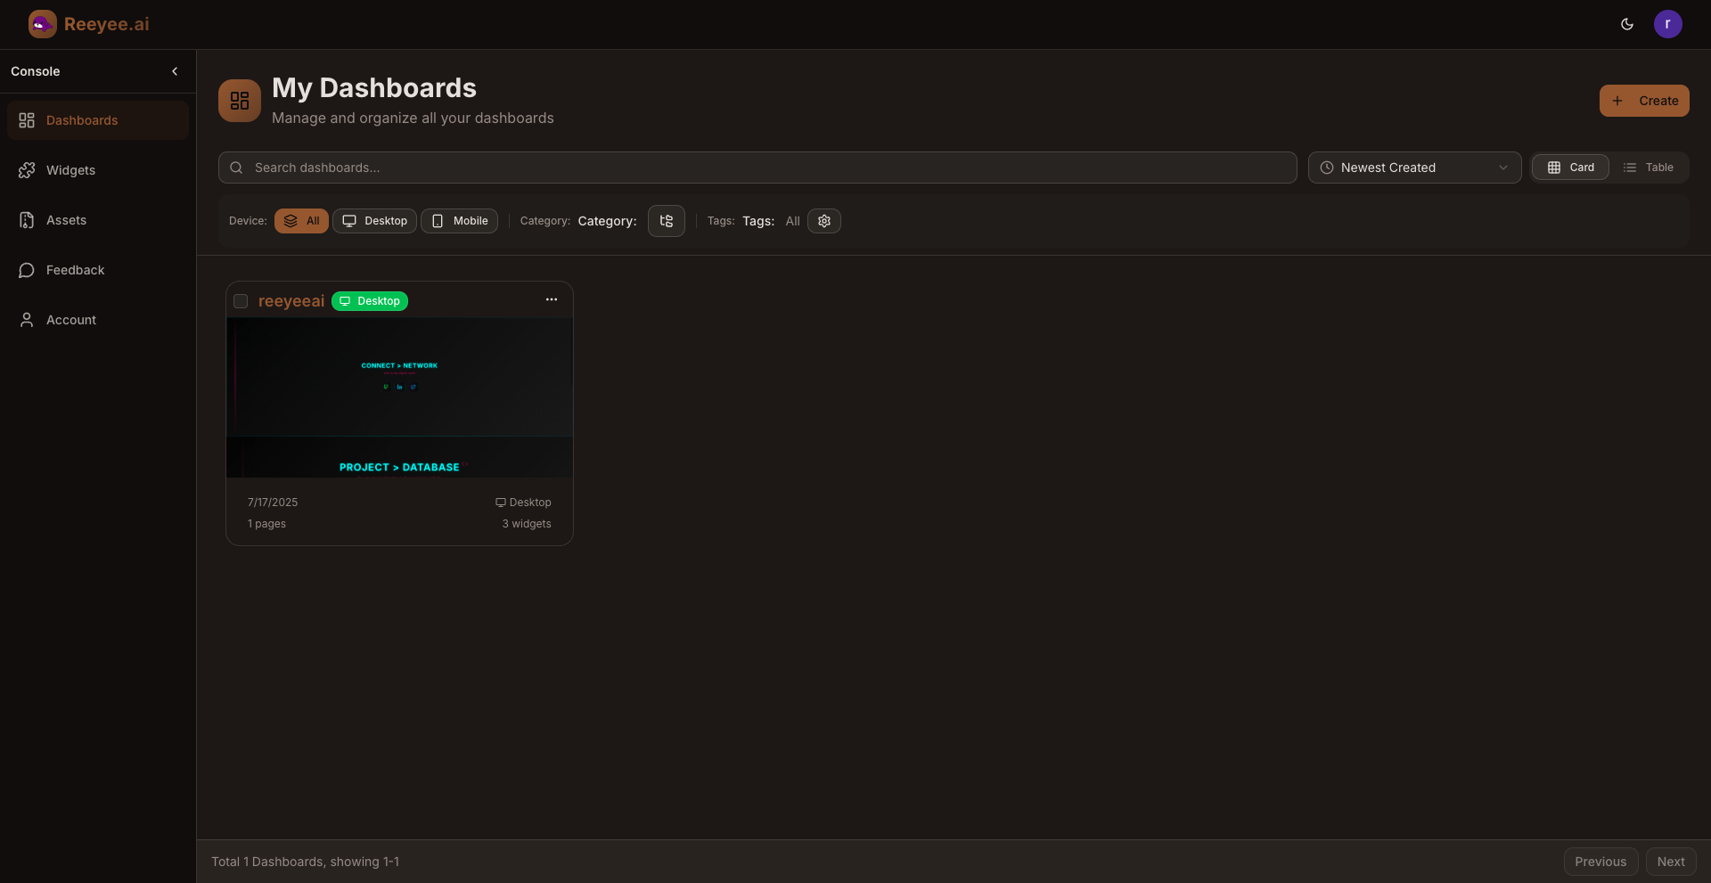
Task: Click the Total 1 Dashboards status text
Action: click(x=305, y=862)
